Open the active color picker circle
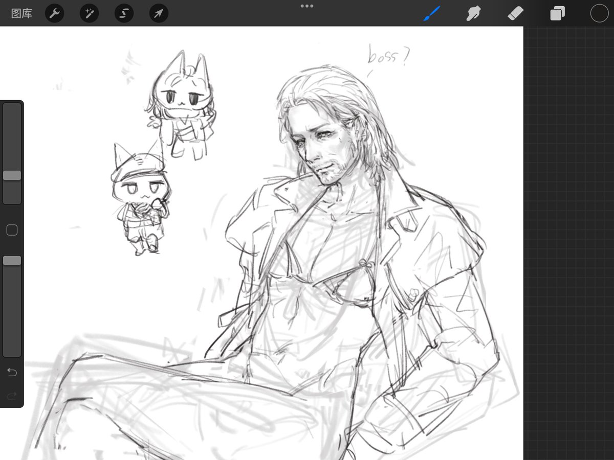The height and width of the screenshot is (460, 614). tap(599, 13)
